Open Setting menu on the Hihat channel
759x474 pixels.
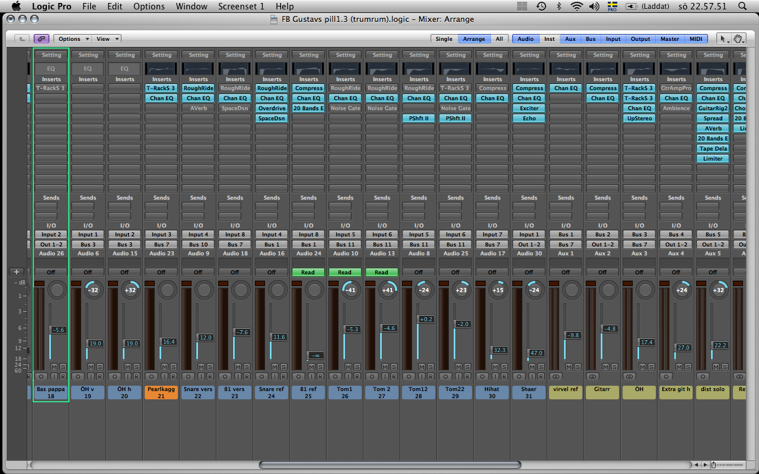pos(492,55)
